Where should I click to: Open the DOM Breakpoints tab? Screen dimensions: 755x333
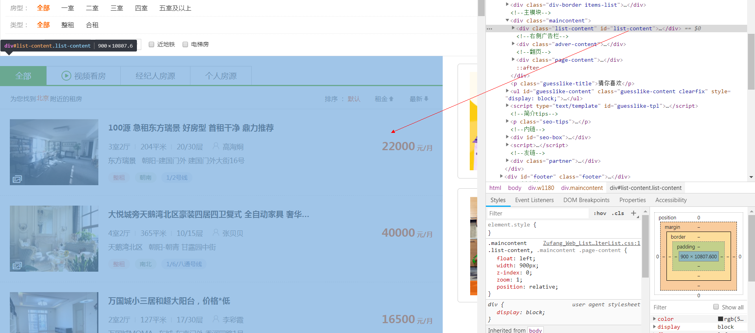coord(586,200)
